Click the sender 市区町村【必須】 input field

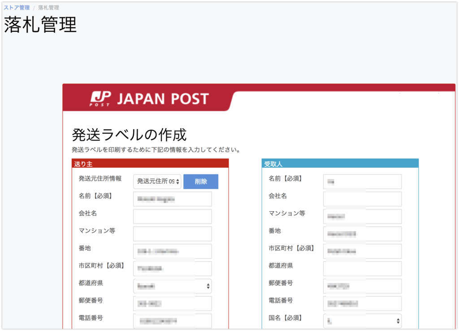173,268
